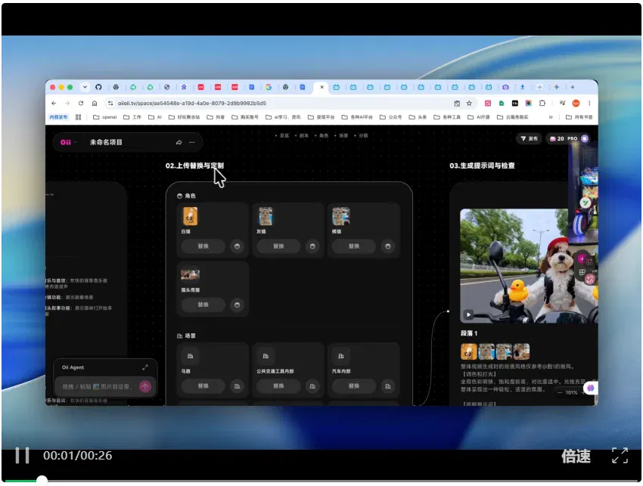Open the apps grid icon in bookmarks bar

79,117
